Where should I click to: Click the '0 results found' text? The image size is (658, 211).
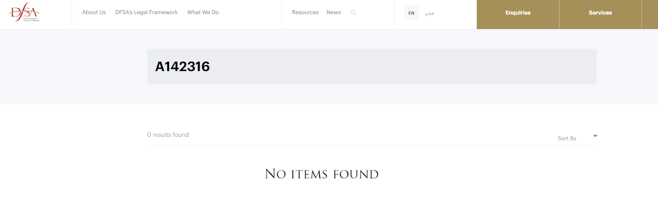pyautogui.click(x=168, y=135)
